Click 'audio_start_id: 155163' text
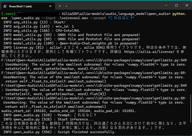This screenshot has width=192, height=136. click(x=23, y=111)
